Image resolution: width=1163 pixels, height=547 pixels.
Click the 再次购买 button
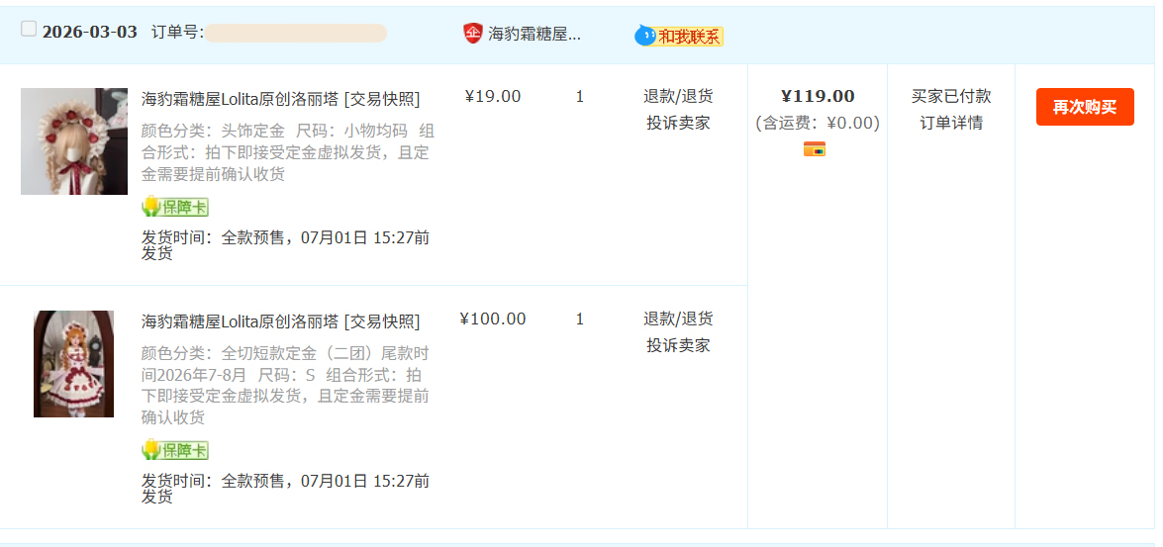1085,107
